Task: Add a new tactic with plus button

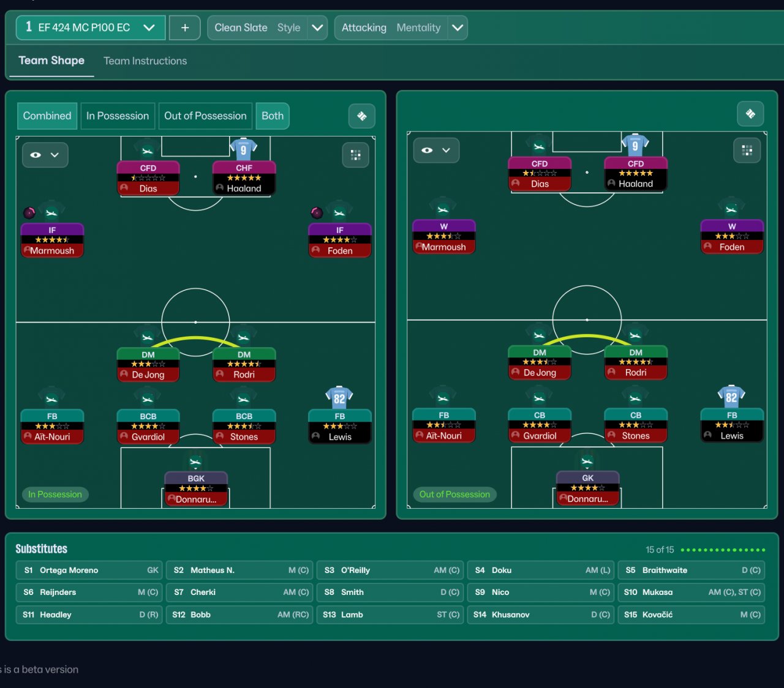Action: click(184, 28)
